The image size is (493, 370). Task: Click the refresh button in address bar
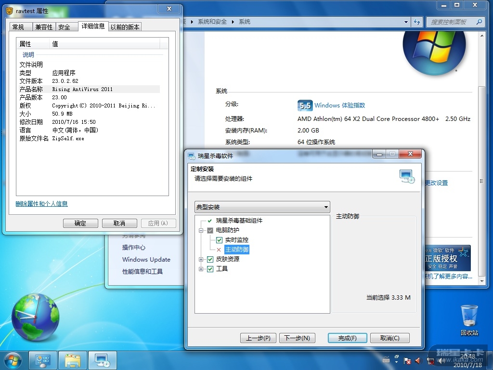416,22
